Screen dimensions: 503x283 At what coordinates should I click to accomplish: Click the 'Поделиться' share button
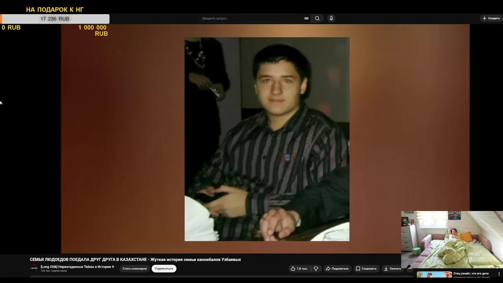337,269
